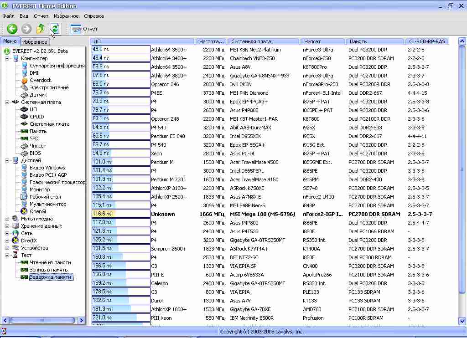
Task: Click the DMI icon in the tree
Action: [x=25, y=73]
